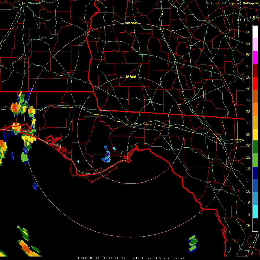This screenshot has height=260, width=260.
Task: Click the green echo cell at bottom right
Action: pyautogui.click(x=193, y=244)
